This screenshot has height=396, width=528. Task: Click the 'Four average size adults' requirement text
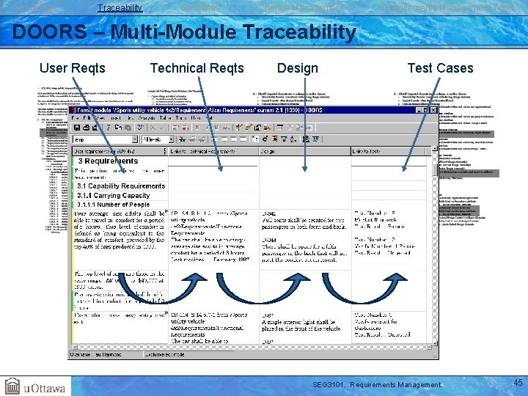pos(120,230)
